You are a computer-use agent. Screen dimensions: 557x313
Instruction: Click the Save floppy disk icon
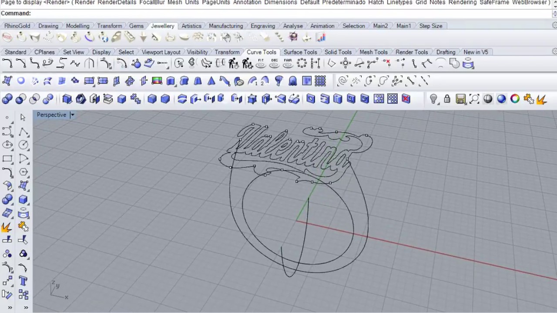click(461, 99)
